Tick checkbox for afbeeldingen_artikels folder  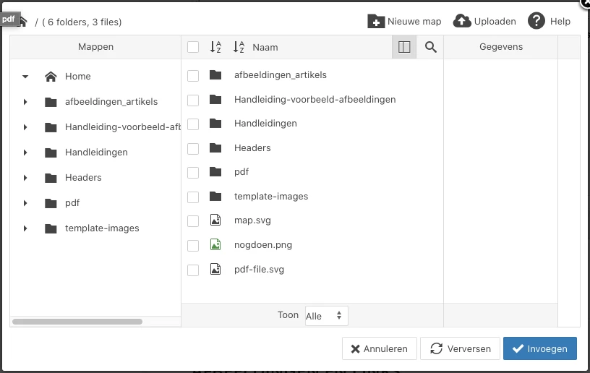193,76
